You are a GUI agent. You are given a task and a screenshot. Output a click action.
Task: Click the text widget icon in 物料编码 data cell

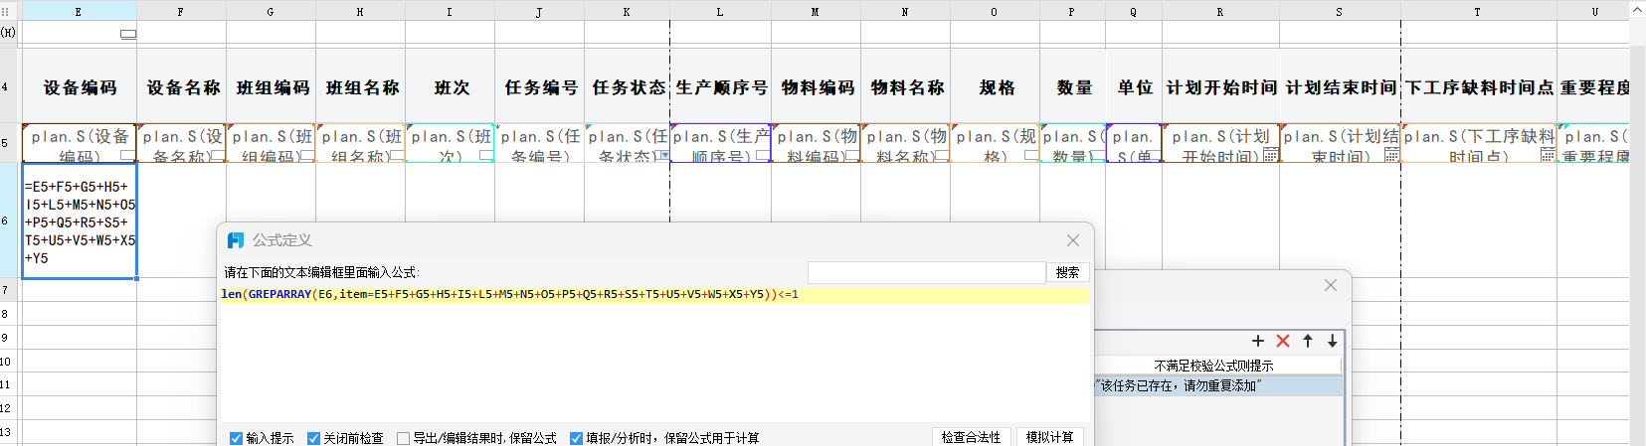point(851,156)
